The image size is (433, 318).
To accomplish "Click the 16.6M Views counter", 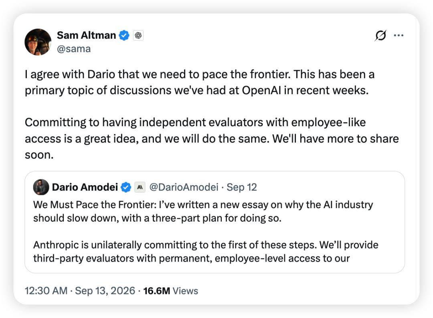I will (x=171, y=291).
